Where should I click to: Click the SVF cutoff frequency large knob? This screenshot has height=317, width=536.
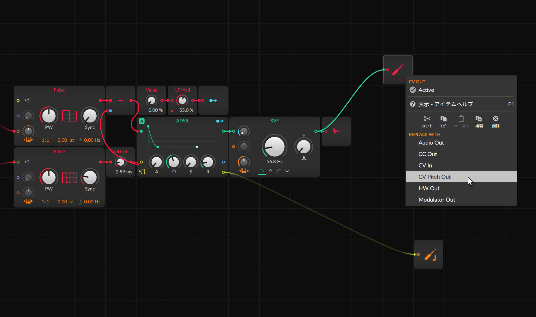click(275, 146)
